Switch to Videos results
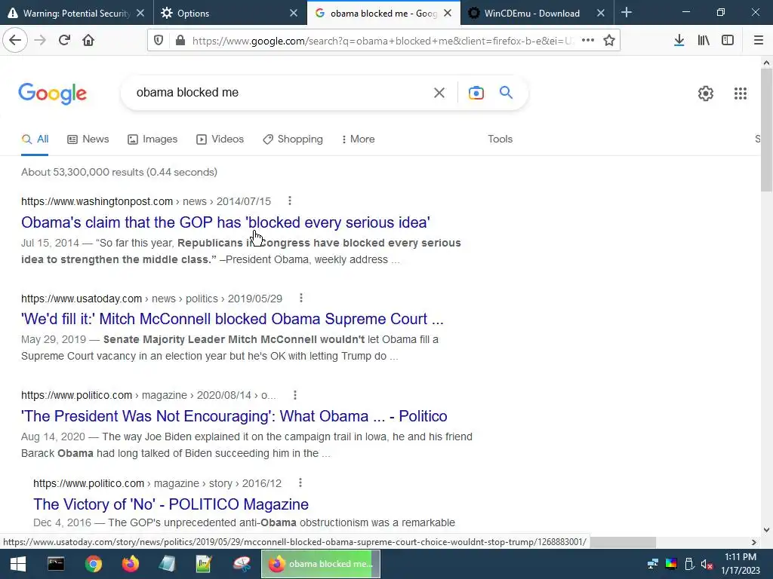Image resolution: width=773 pixels, height=579 pixels. pyautogui.click(x=220, y=139)
